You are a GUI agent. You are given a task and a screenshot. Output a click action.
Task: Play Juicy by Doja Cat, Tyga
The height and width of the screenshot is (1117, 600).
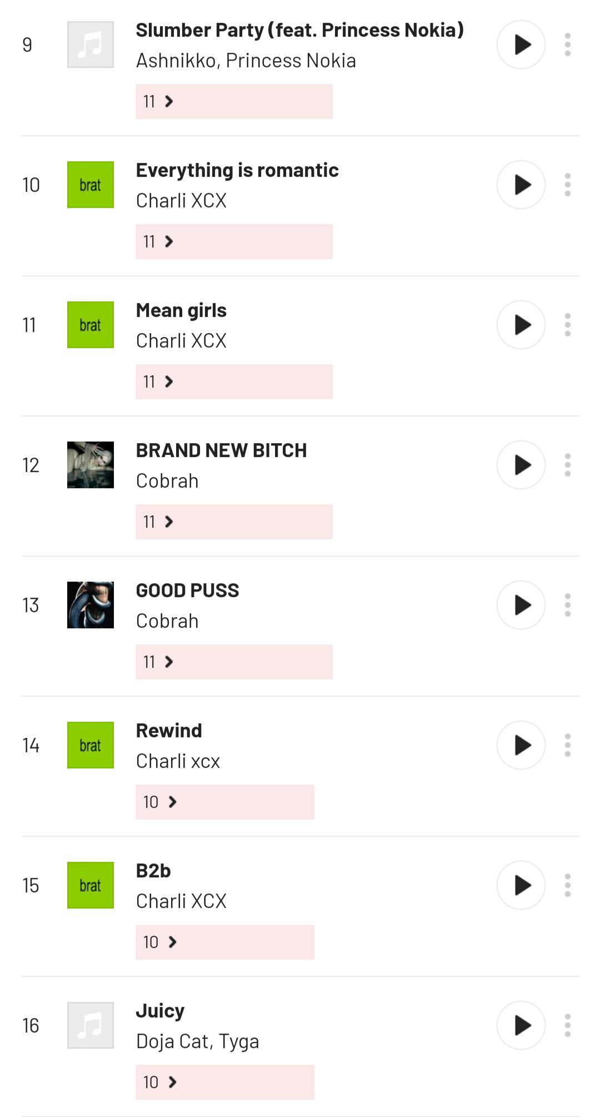pyautogui.click(x=521, y=1025)
